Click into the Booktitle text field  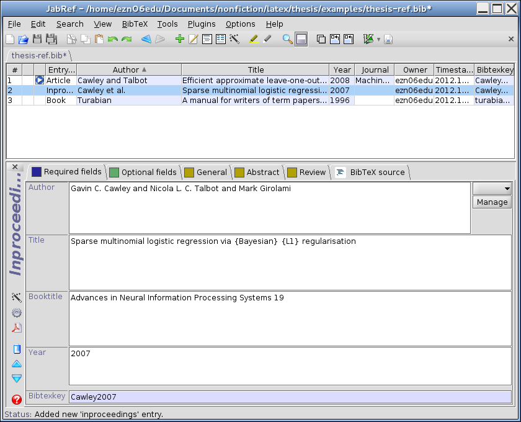pos(290,318)
